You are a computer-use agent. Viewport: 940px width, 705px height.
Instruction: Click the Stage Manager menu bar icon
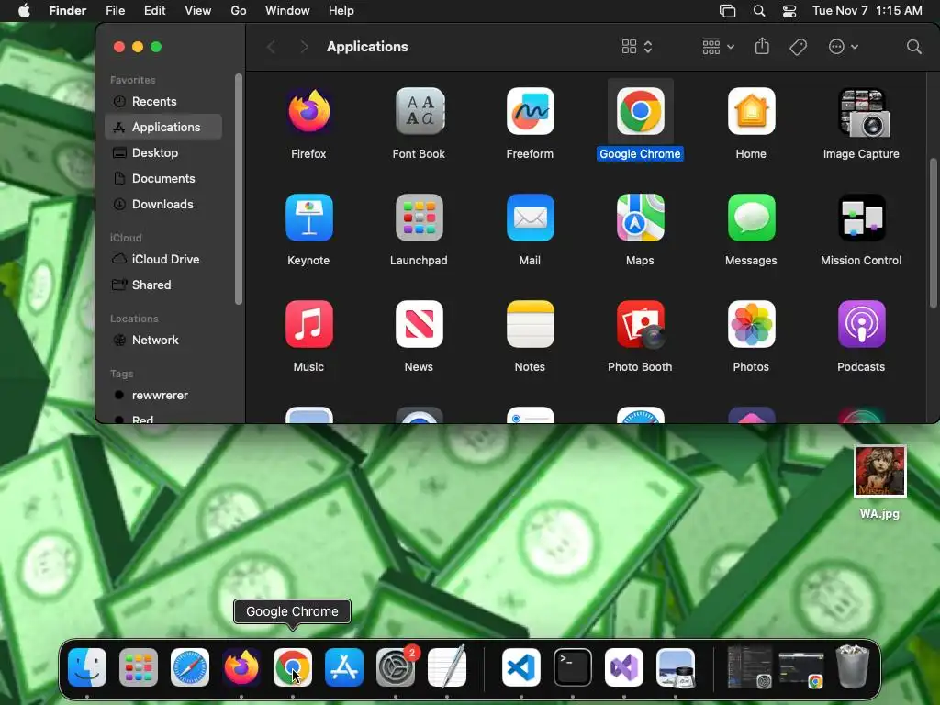727,11
